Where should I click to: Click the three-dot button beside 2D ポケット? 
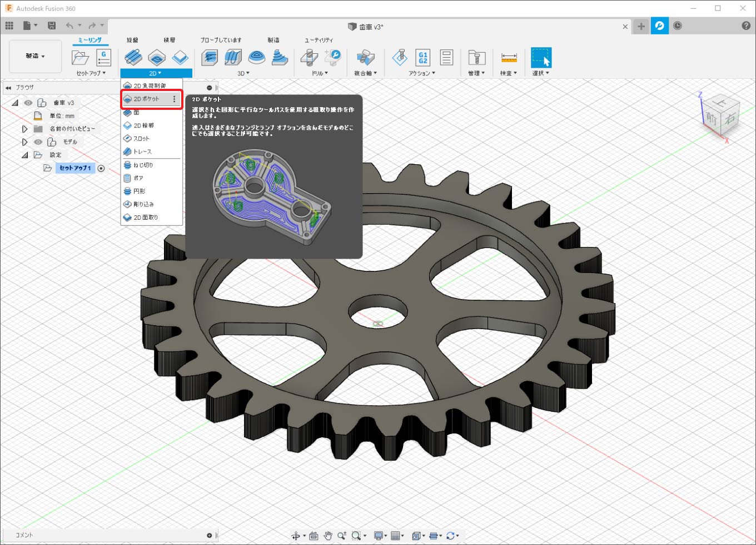tap(174, 99)
